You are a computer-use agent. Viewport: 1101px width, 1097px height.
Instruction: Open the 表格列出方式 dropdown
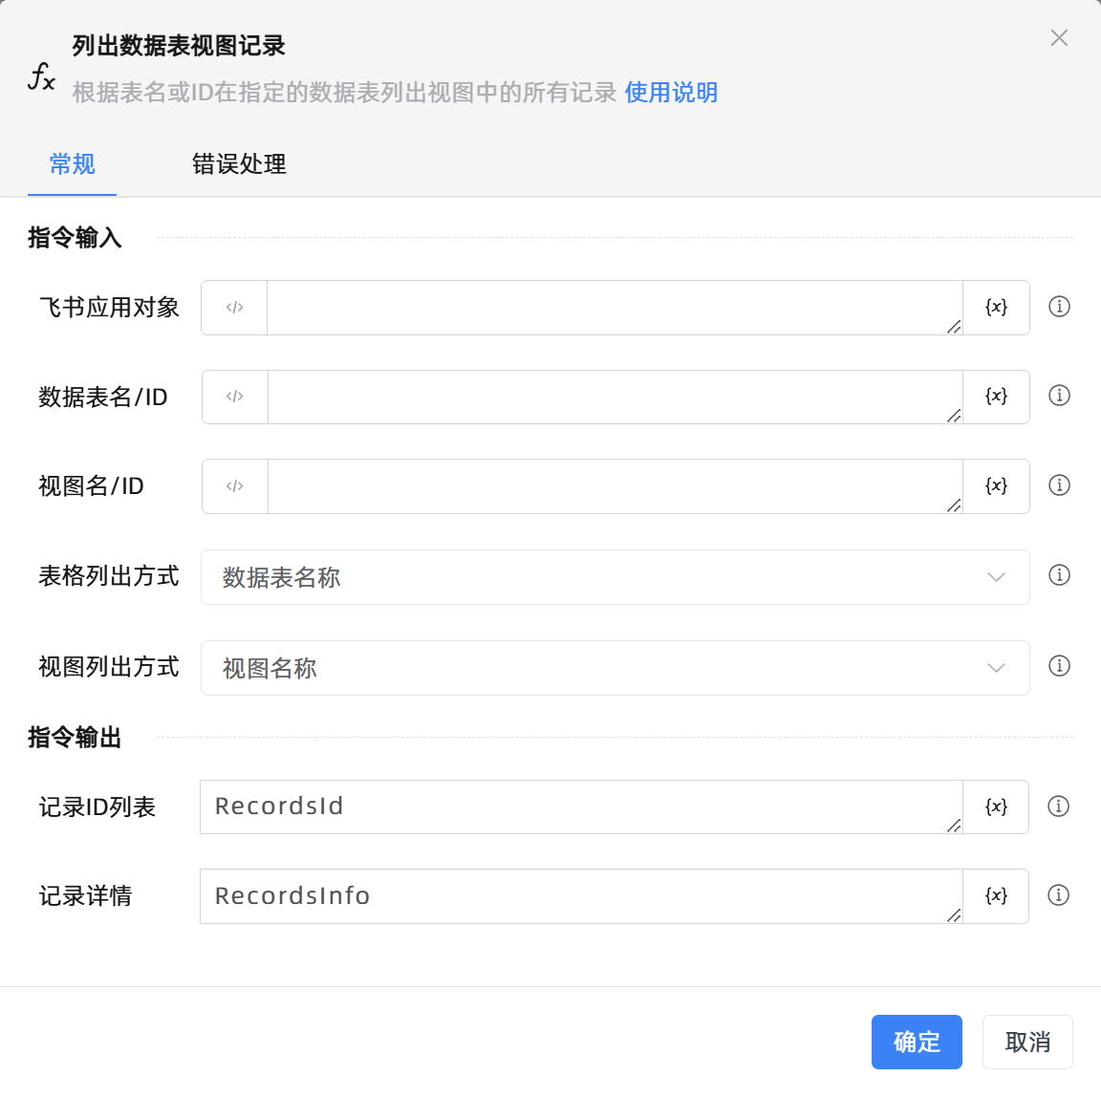click(x=615, y=577)
